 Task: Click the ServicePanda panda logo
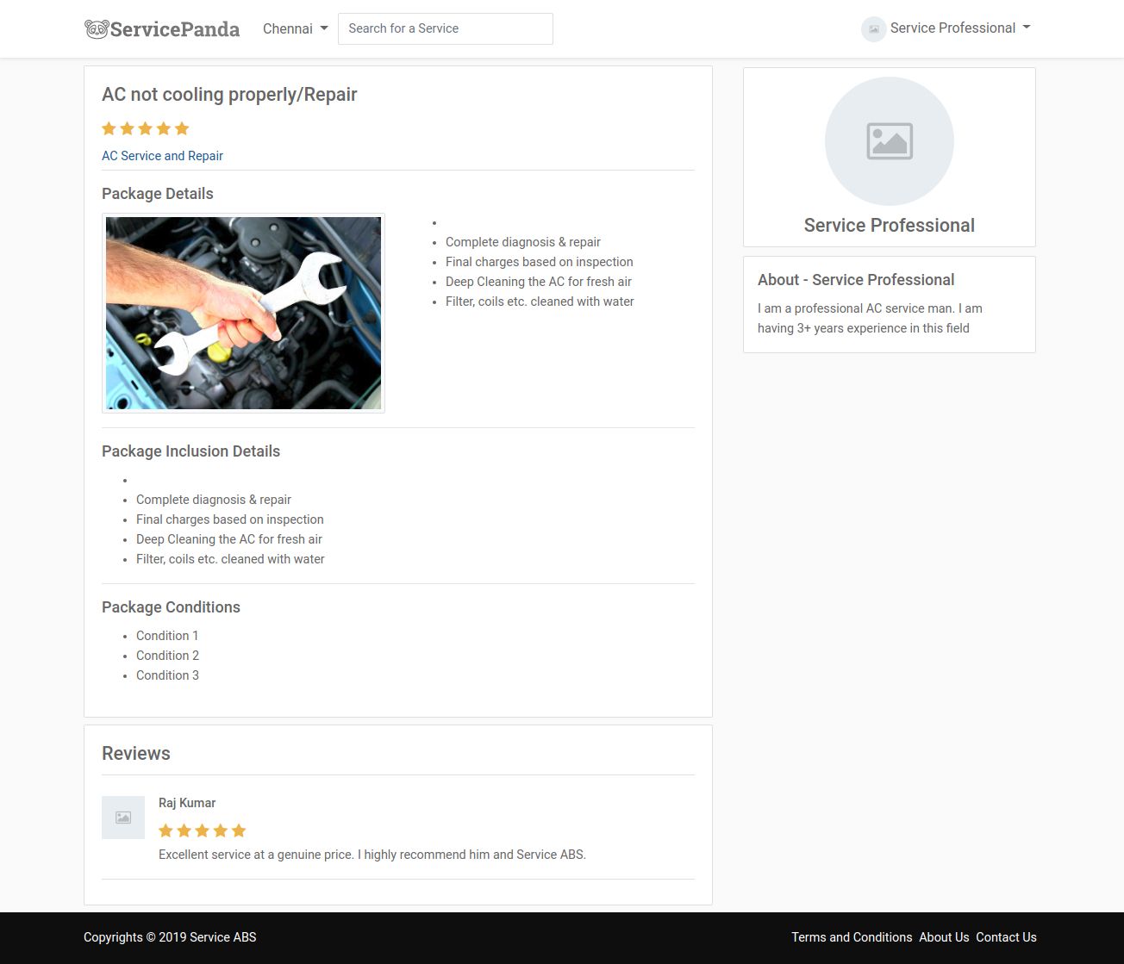[162, 28]
